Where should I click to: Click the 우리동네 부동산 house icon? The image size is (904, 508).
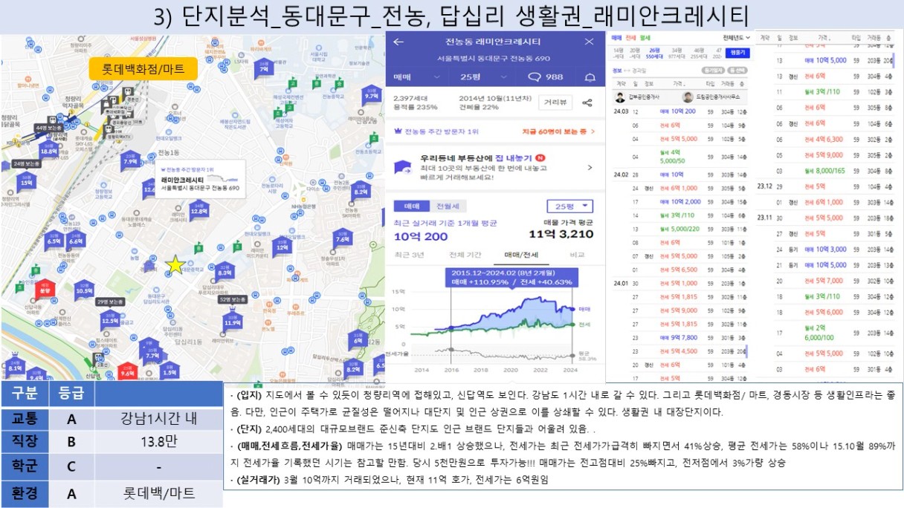[402, 168]
